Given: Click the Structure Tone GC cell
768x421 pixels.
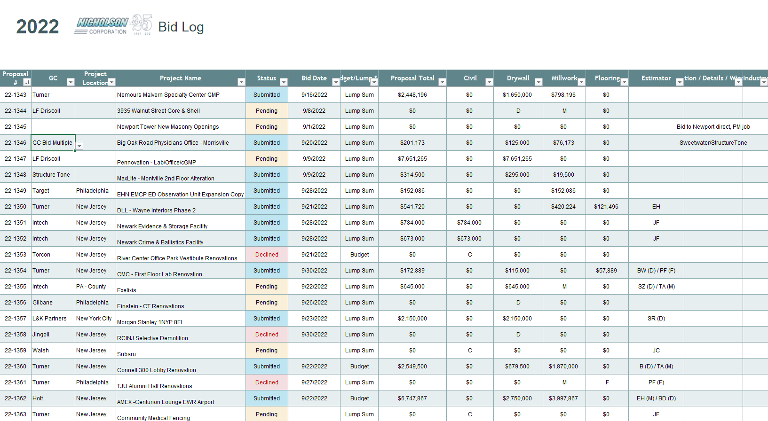Looking at the screenshot, I should point(53,175).
